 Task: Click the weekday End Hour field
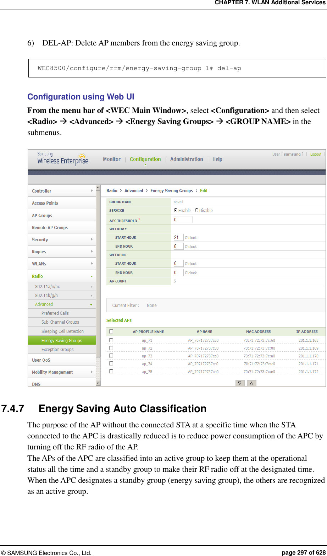coord(178,246)
